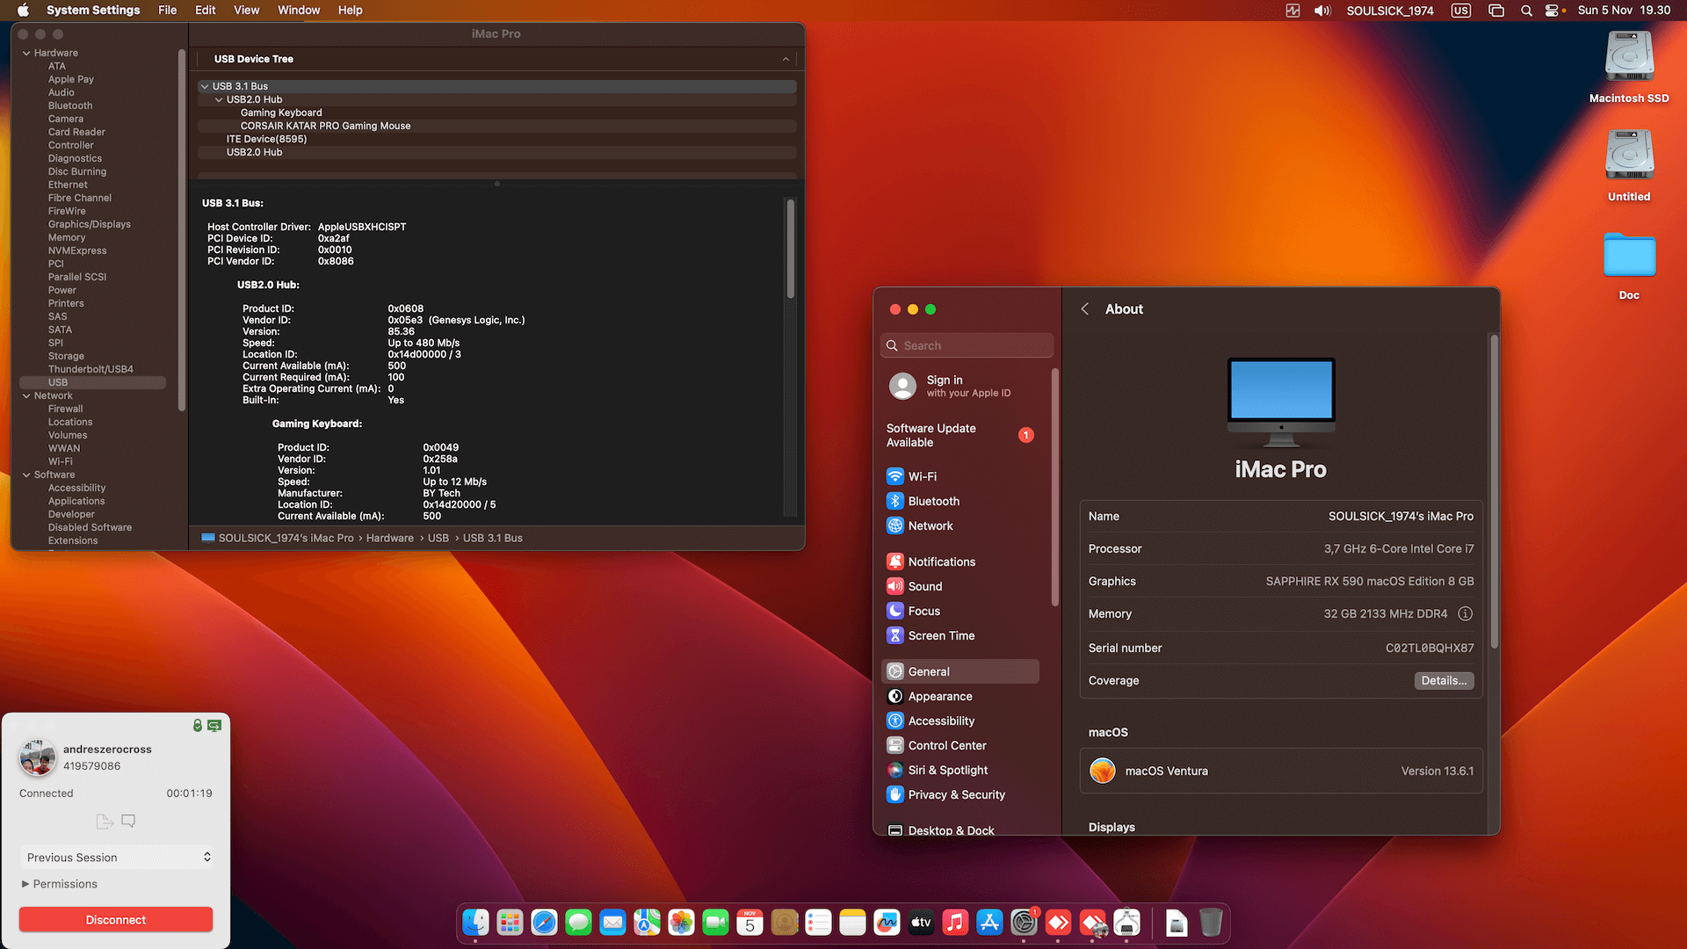Click Details next to Coverage
1687x949 pixels.
pyautogui.click(x=1444, y=680)
